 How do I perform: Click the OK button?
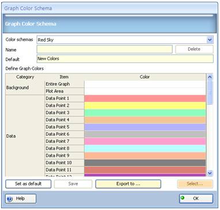point(196,198)
